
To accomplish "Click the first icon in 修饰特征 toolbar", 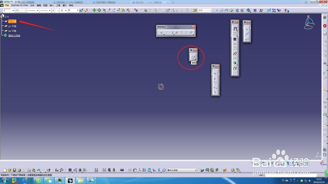I will (x=162, y=33).
